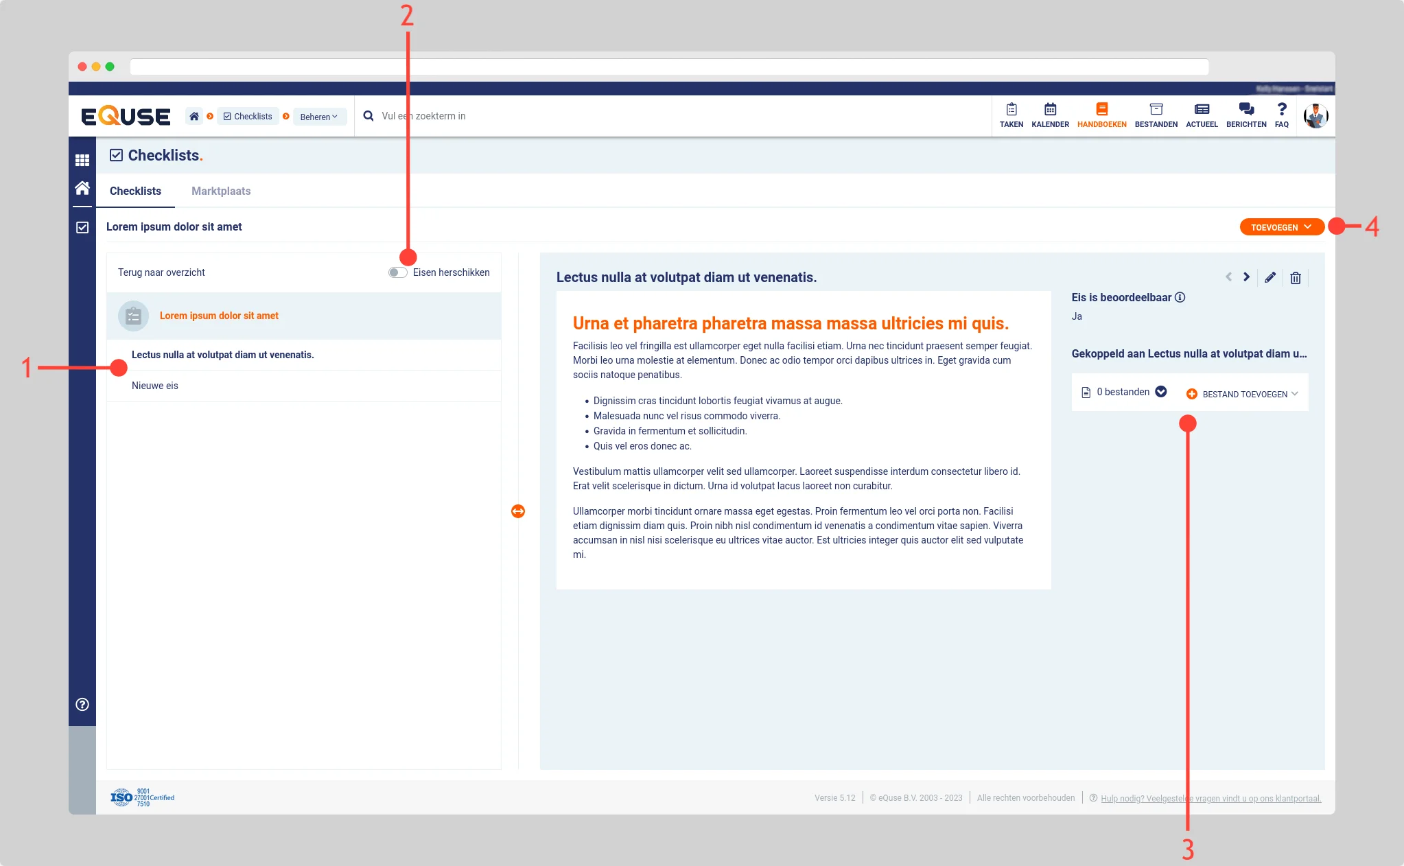1404x866 pixels.
Task: Click the sidebar help question mark icon
Action: [x=82, y=704]
